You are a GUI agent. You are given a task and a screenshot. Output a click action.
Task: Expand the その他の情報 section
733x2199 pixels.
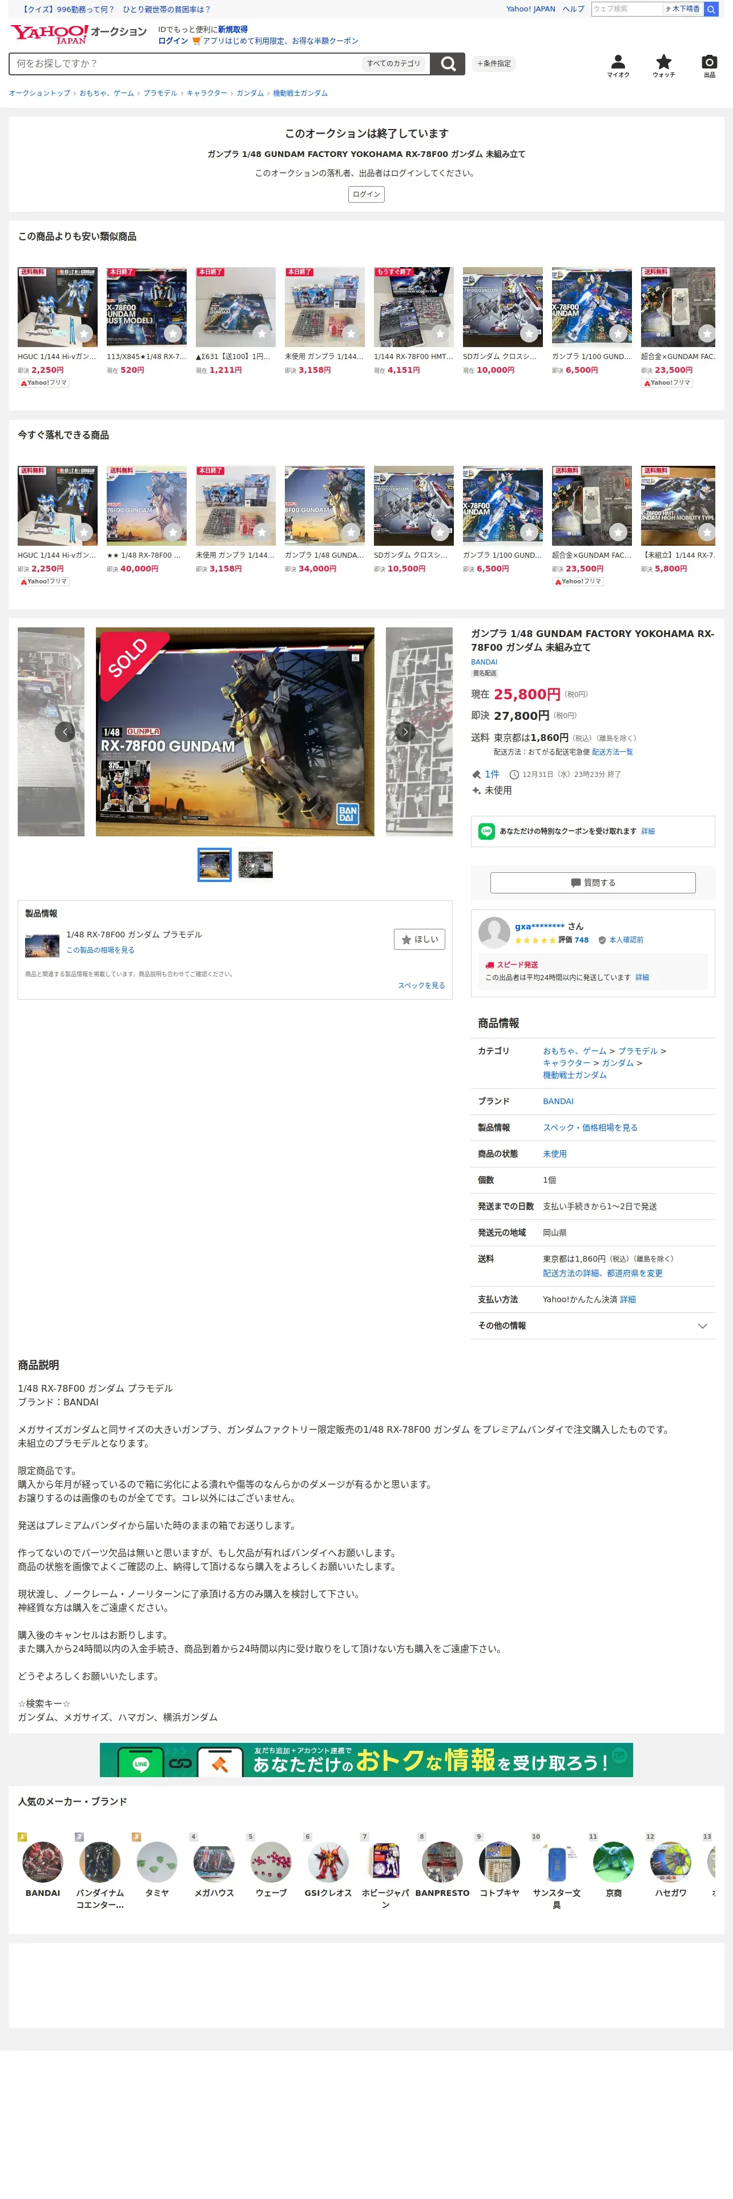(592, 1326)
